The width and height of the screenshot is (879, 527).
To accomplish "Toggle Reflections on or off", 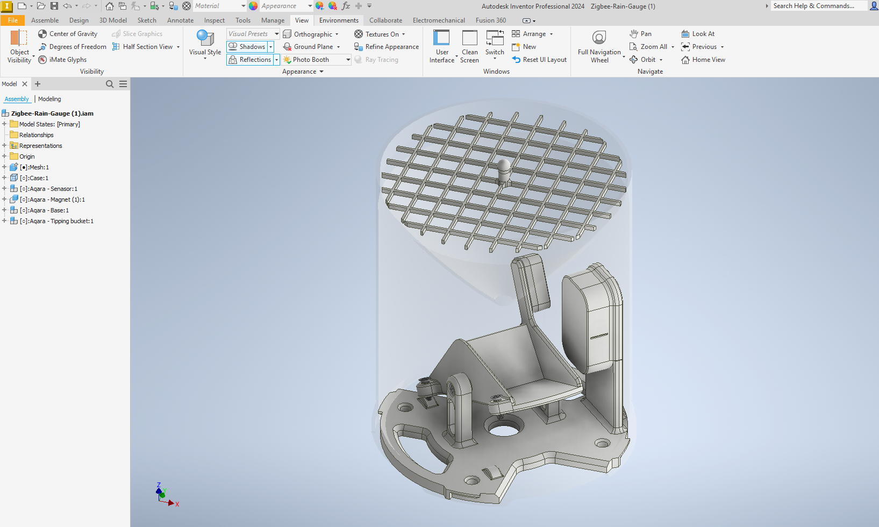I will tap(250, 60).
